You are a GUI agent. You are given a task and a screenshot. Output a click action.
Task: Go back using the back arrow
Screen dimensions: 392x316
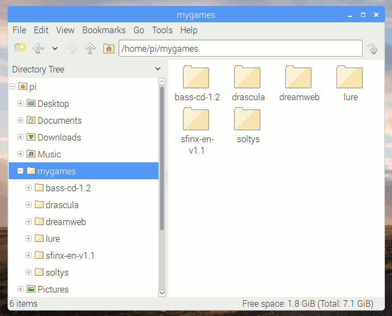click(38, 48)
